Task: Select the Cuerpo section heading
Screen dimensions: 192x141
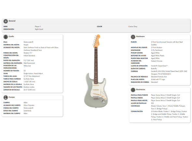Action: (x=12, y=97)
